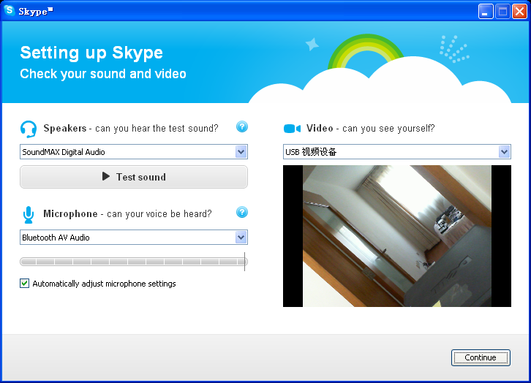Click the Microphone help question mark icon
531x383 pixels.
[x=242, y=212]
